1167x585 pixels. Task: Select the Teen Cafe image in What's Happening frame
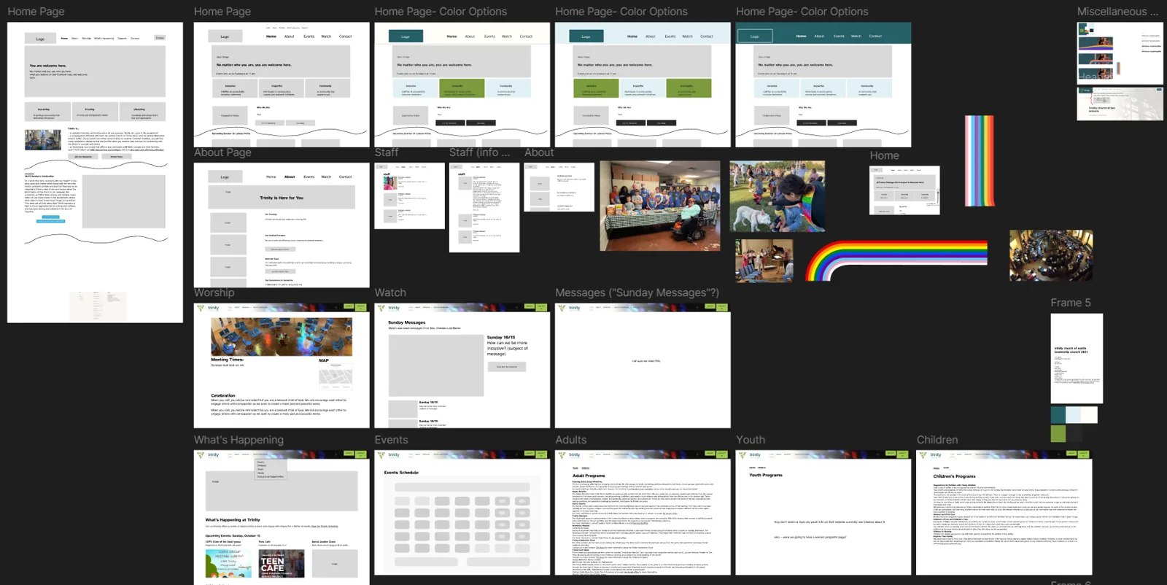click(x=282, y=563)
